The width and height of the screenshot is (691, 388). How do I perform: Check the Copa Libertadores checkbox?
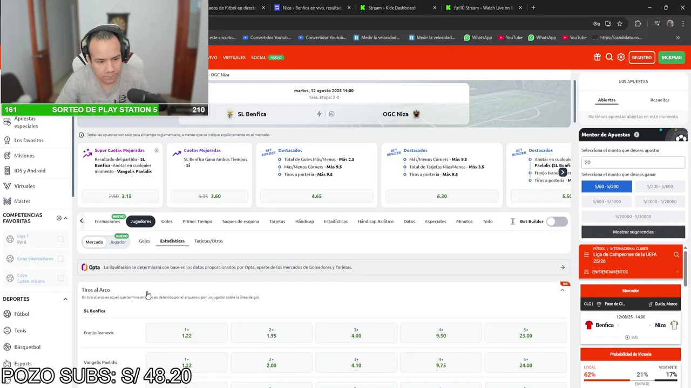click(60, 259)
